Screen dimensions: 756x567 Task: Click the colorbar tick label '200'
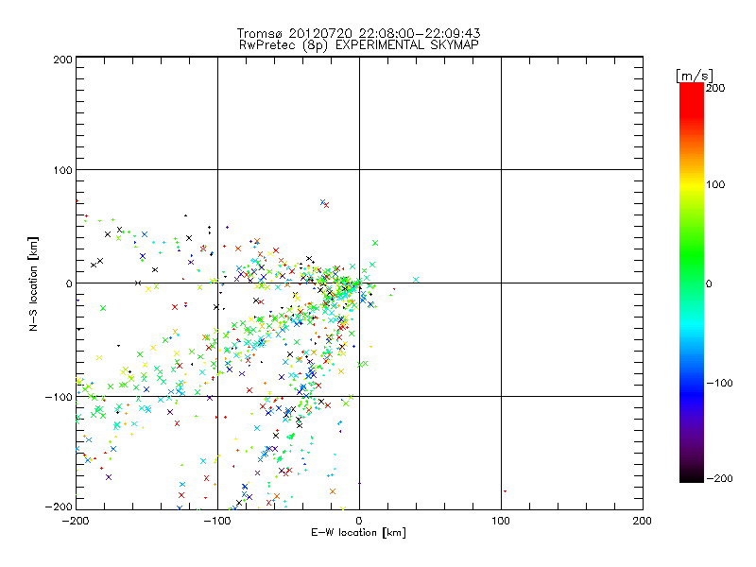(x=715, y=88)
